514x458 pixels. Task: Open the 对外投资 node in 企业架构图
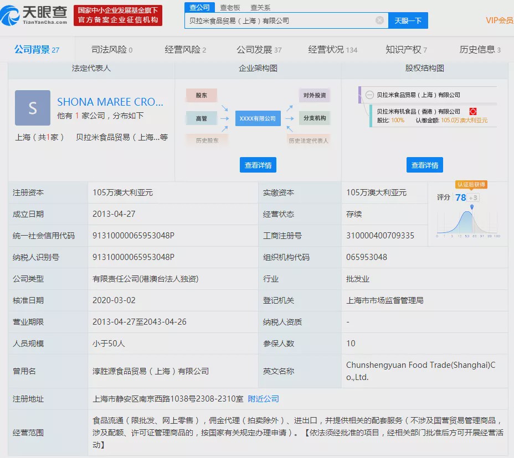coord(316,95)
